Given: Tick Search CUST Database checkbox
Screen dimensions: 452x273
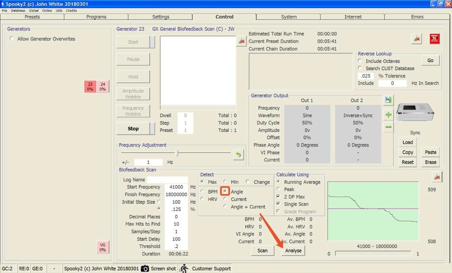Looking at the screenshot, I should point(360,68).
